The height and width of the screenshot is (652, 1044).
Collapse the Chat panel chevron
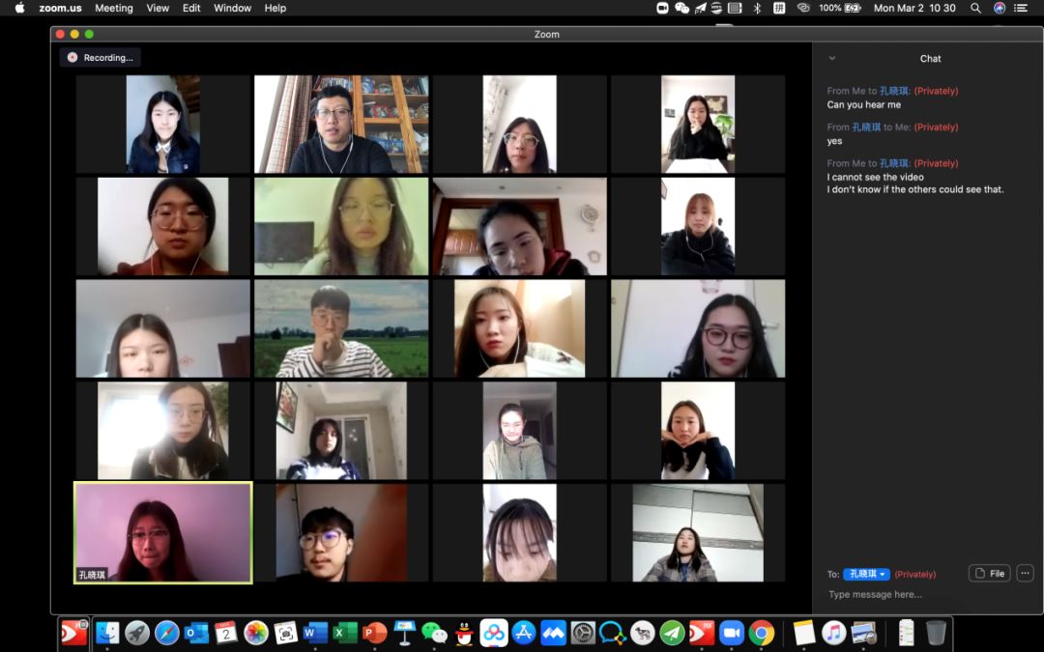(831, 58)
